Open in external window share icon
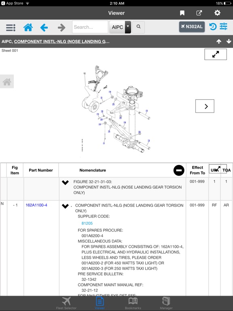Viewport: 233px width, 311px height. pyautogui.click(x=199, y=13)
